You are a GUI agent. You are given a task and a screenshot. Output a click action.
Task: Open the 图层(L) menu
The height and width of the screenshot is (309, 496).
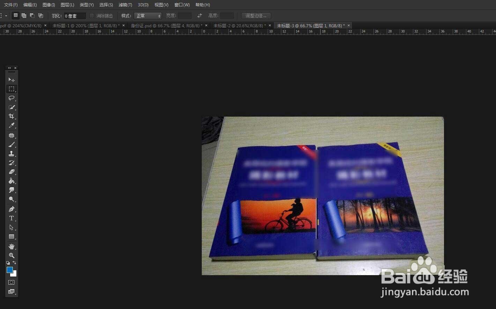[x=67, y=5]
